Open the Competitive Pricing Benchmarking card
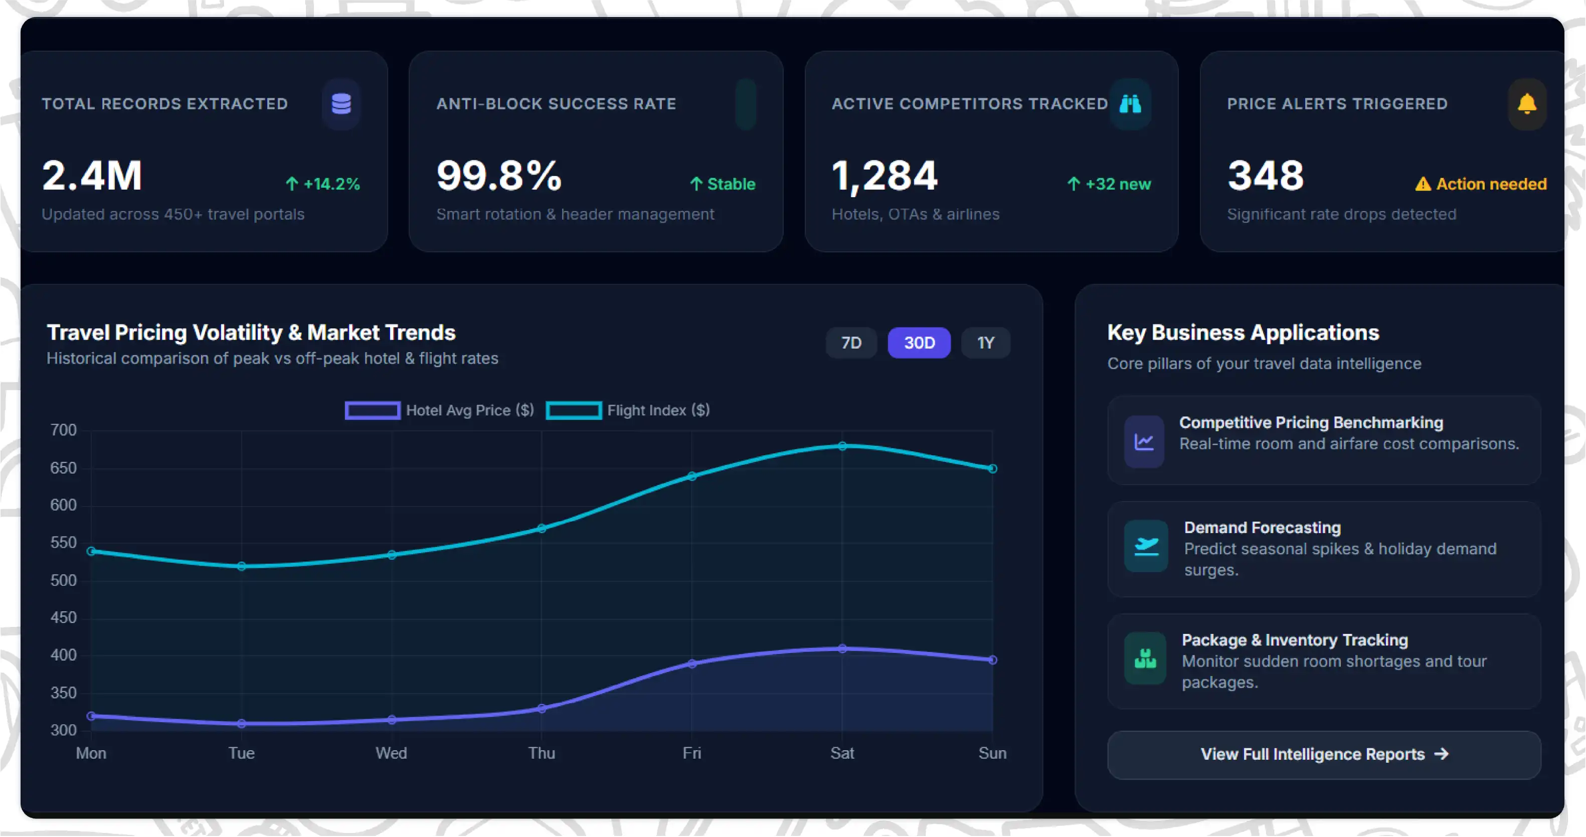 (1324, 440)
